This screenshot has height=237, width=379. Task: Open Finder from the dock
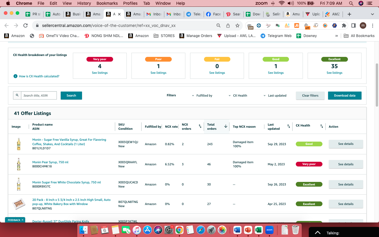click(83, 230)
